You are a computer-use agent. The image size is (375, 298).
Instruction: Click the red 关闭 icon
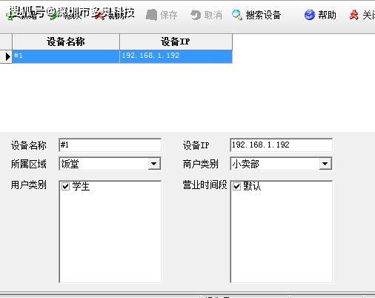(354, 15)
